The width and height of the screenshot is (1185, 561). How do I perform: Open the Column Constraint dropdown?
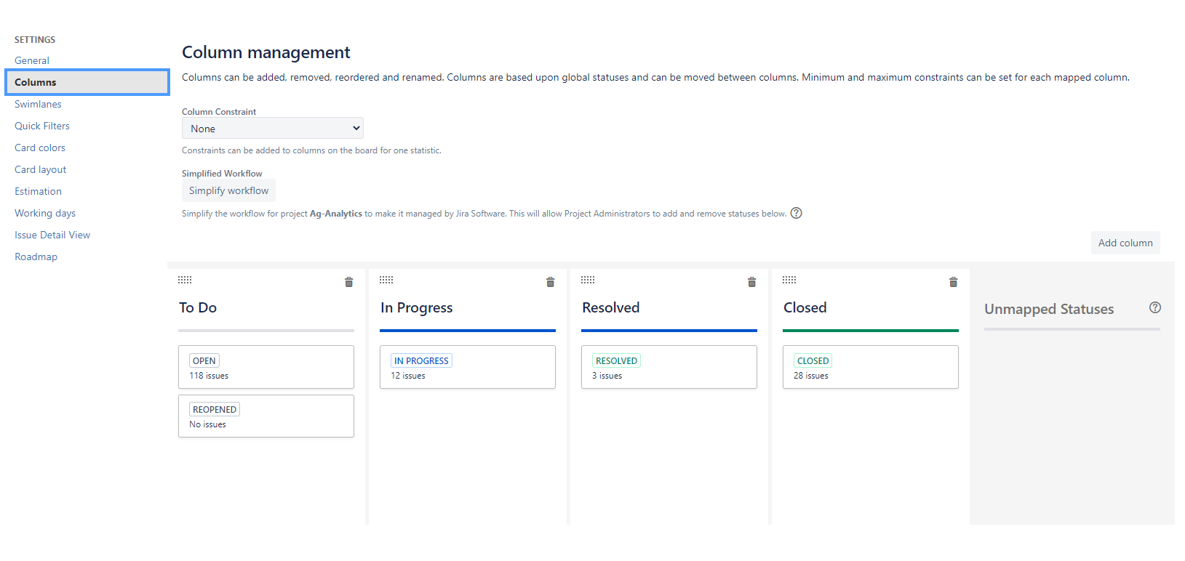pyautogui.click(x=273, y=129)
